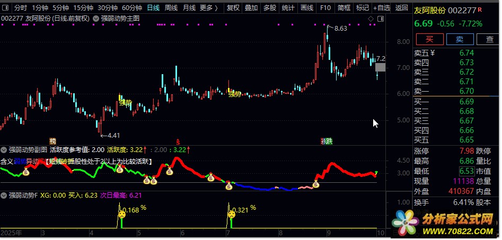Click the 强势 signal label on the July candle
The image size is (502, 240).
click(x=235, y=94)
